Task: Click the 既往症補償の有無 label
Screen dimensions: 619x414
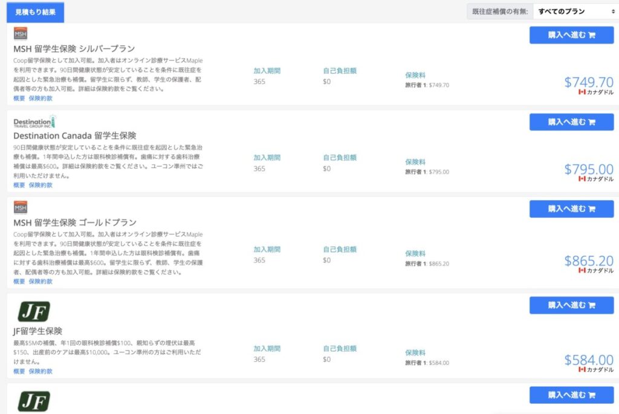Action: tap(500, 11)
